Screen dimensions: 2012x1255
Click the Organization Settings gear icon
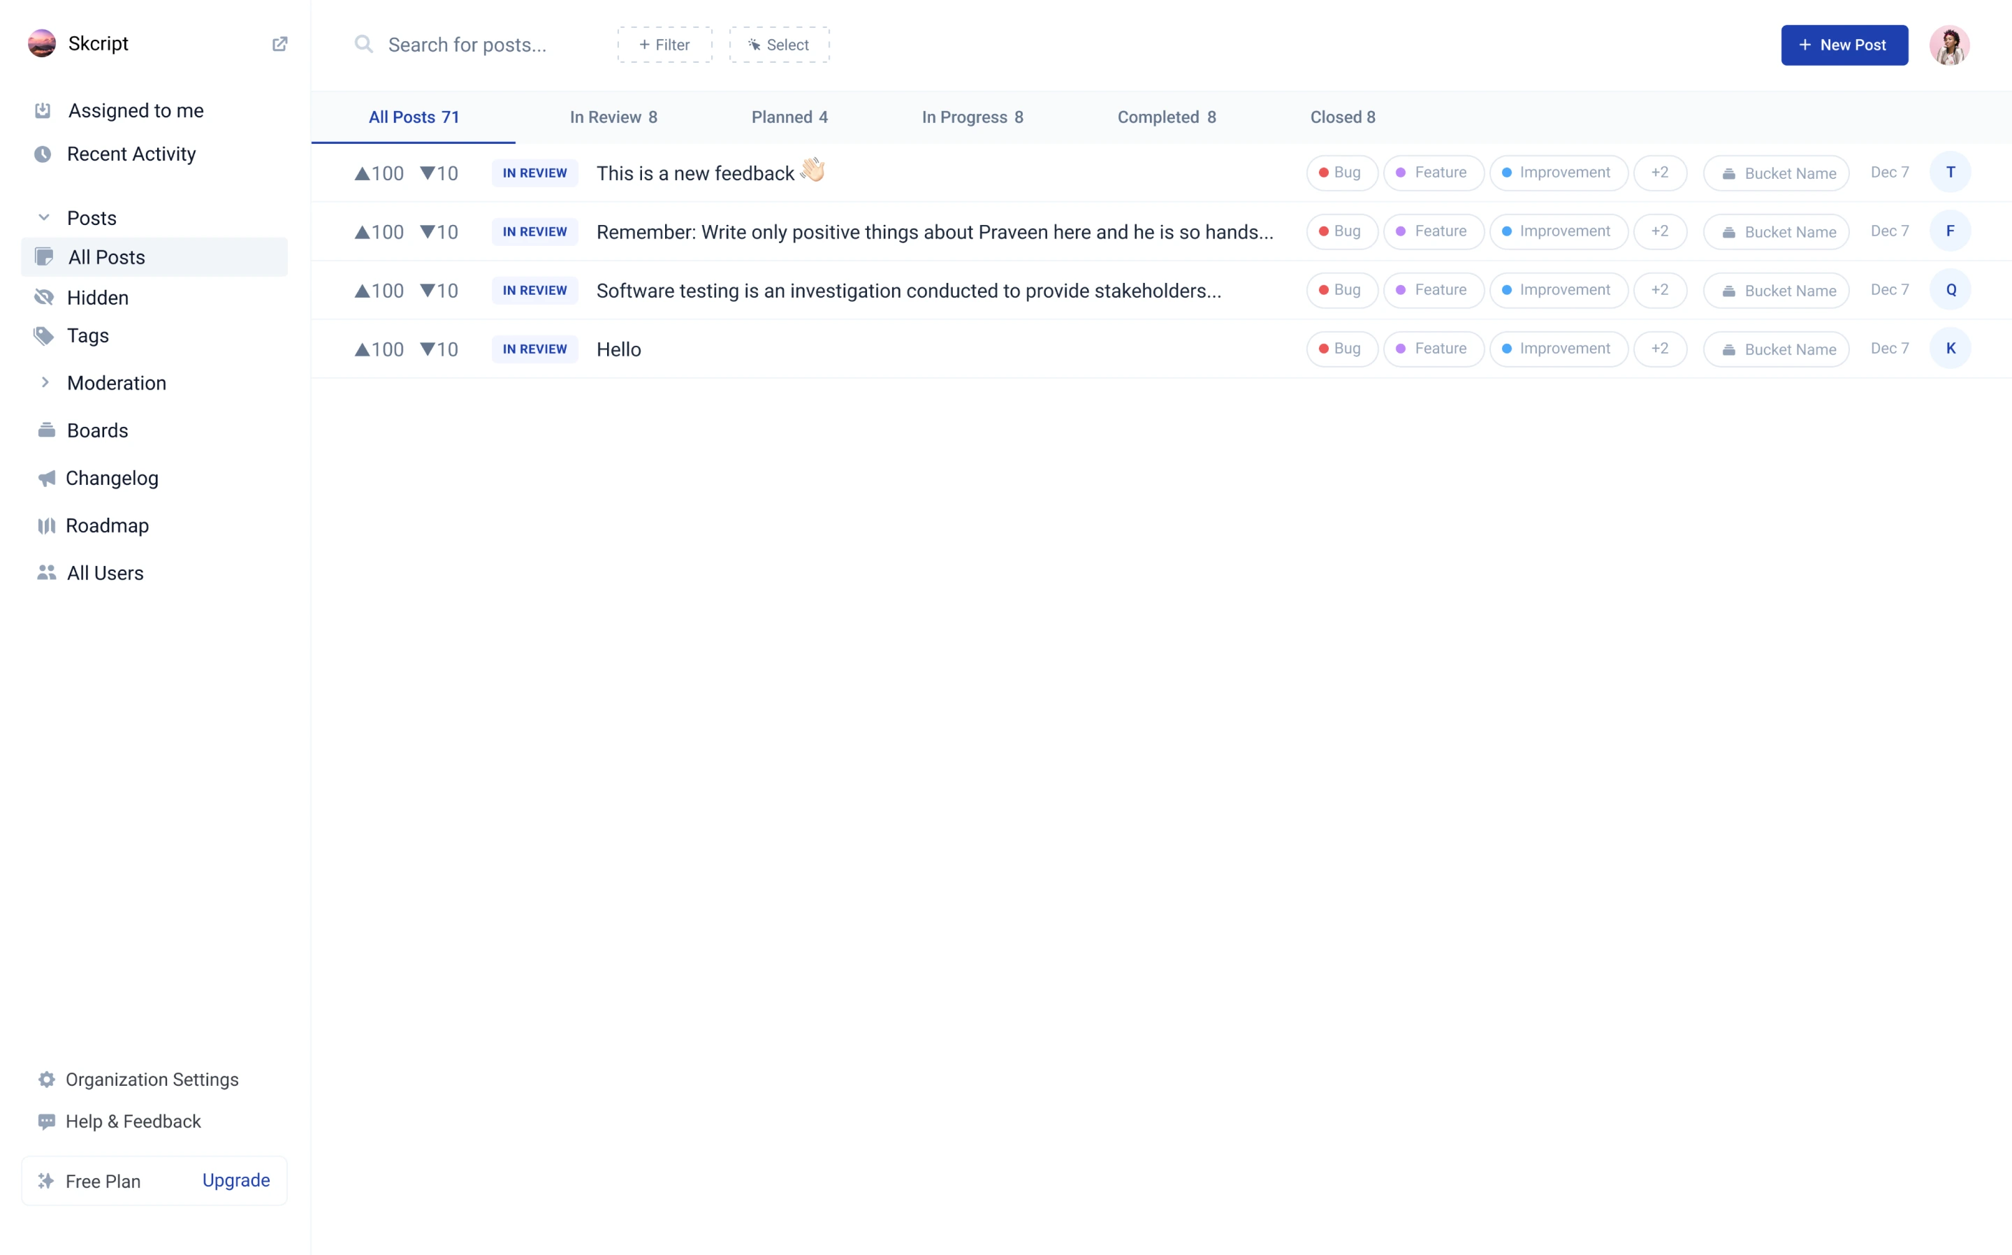click(x=47, y=1079)
